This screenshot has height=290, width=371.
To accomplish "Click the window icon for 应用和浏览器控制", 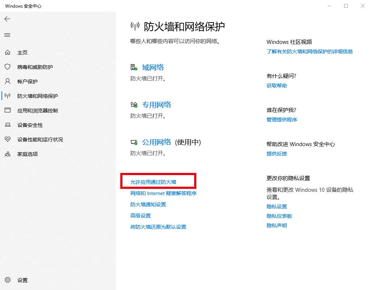I will pos(8,110).
